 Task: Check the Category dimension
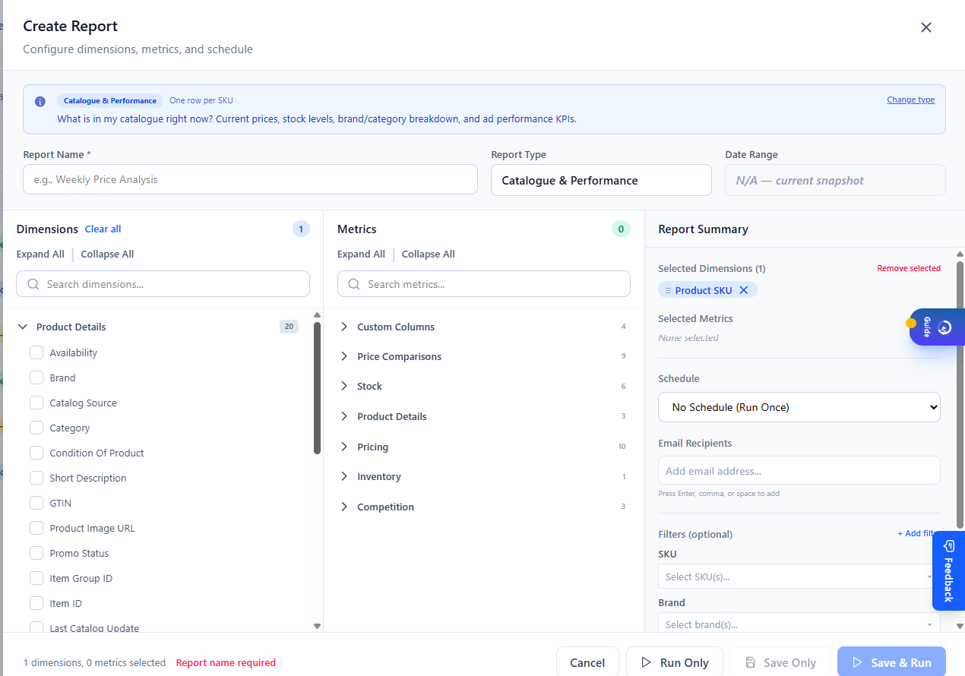pos(36,428)
